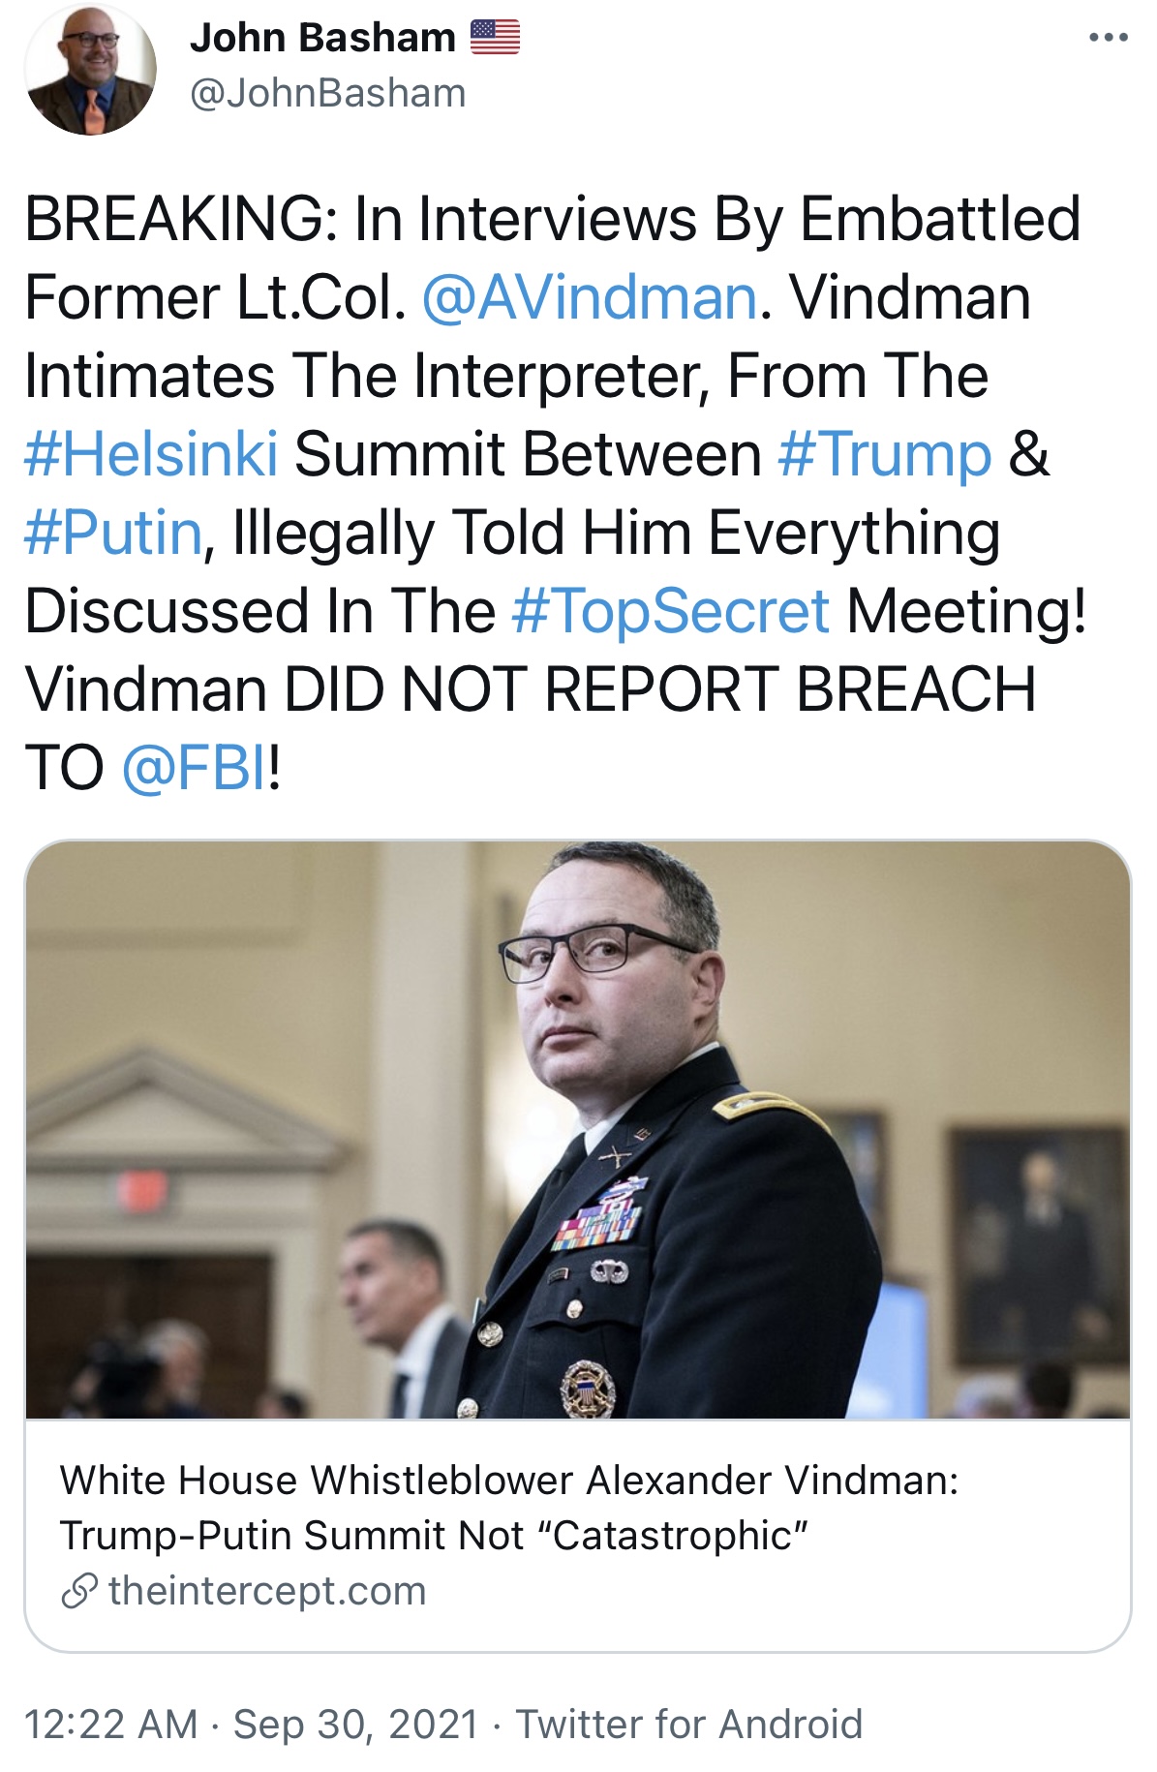The width and height of the screenshot is (1157, 1772).
Task: Click the US flag emoji by name
Action: coord(495,38)
